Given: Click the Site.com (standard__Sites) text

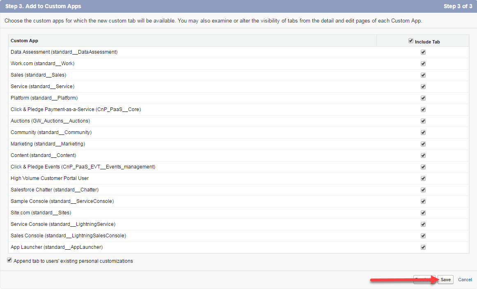Looking at the screenshot, I should coord(41,213).
